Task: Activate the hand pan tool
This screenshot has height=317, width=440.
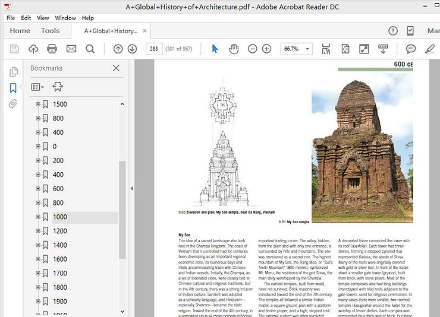Action: pyautogui.click(x=234, y=49)
